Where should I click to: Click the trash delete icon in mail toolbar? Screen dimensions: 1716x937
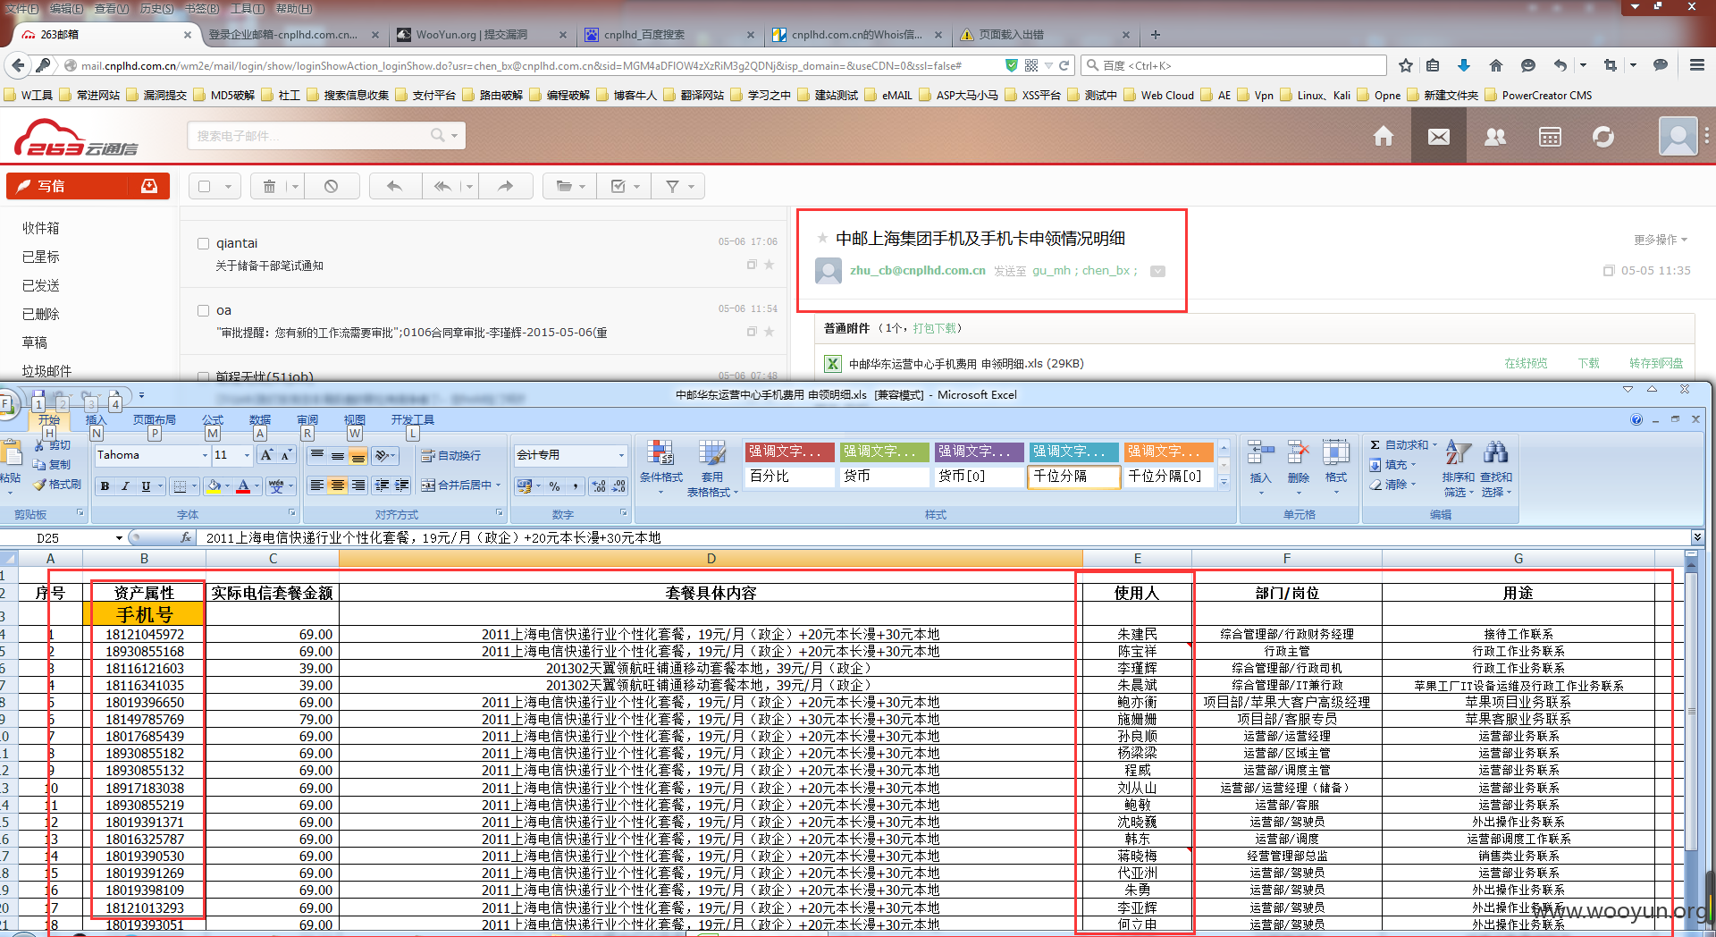point(269,186)
